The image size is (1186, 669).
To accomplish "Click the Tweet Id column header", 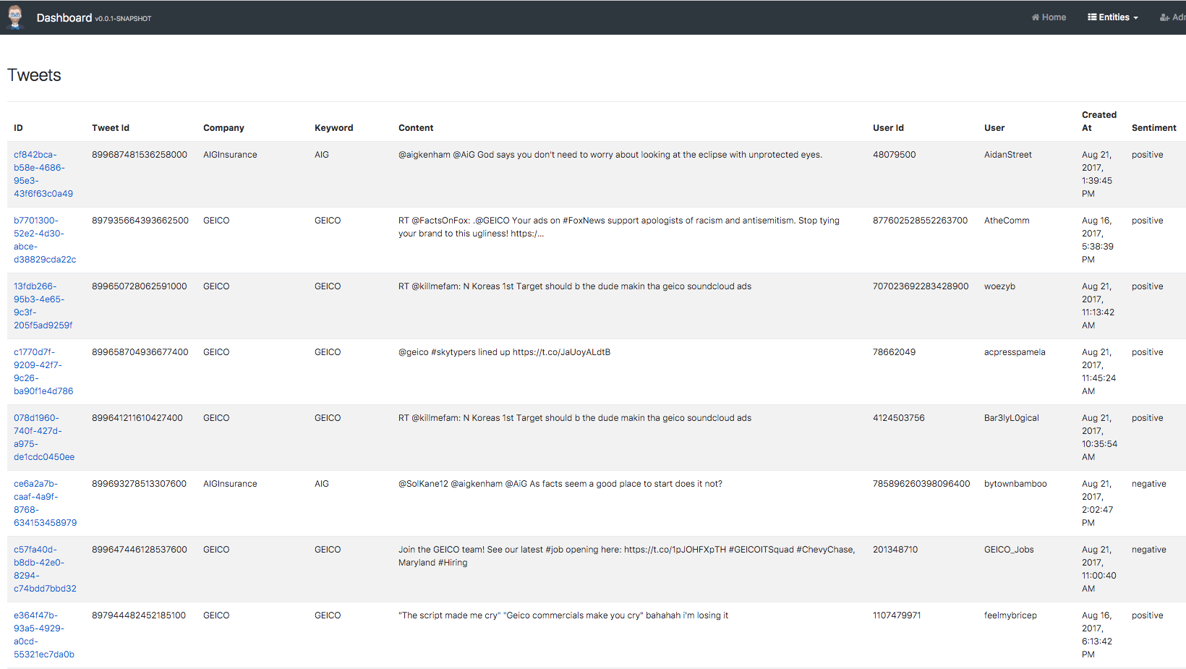I will (x=111, y=128).
